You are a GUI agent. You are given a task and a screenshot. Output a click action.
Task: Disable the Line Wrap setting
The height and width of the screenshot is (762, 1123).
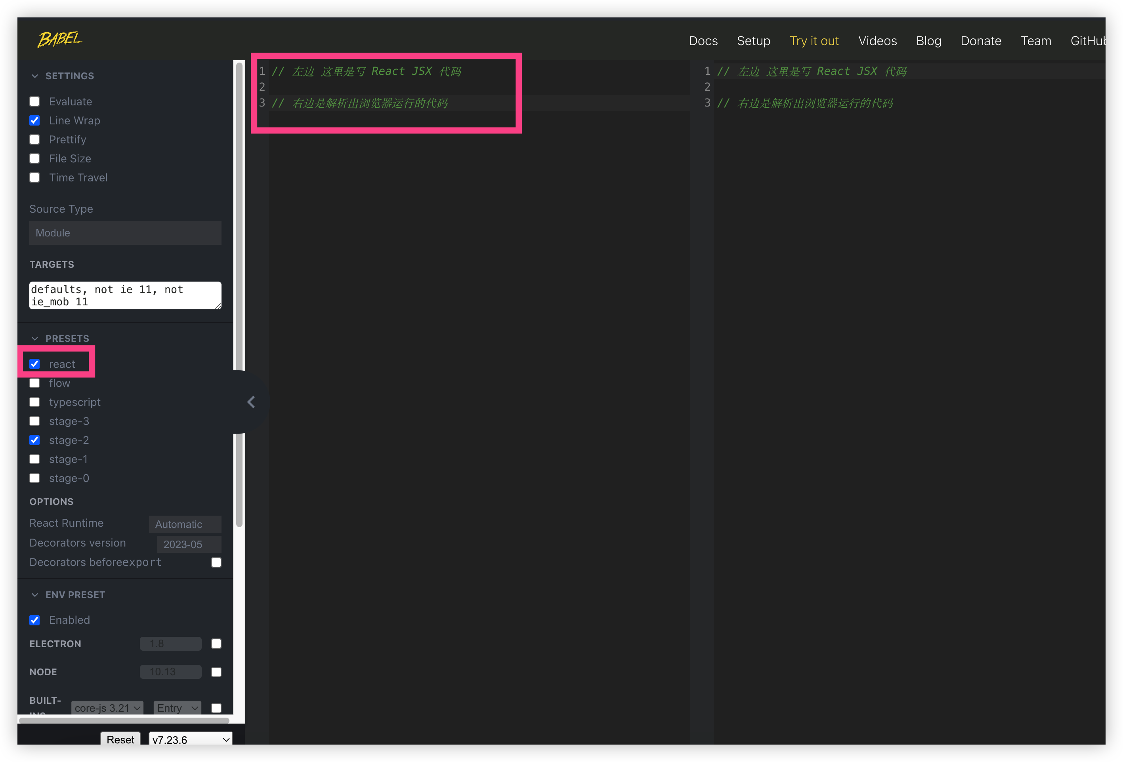pyautogui.click(x=34, y=120)
